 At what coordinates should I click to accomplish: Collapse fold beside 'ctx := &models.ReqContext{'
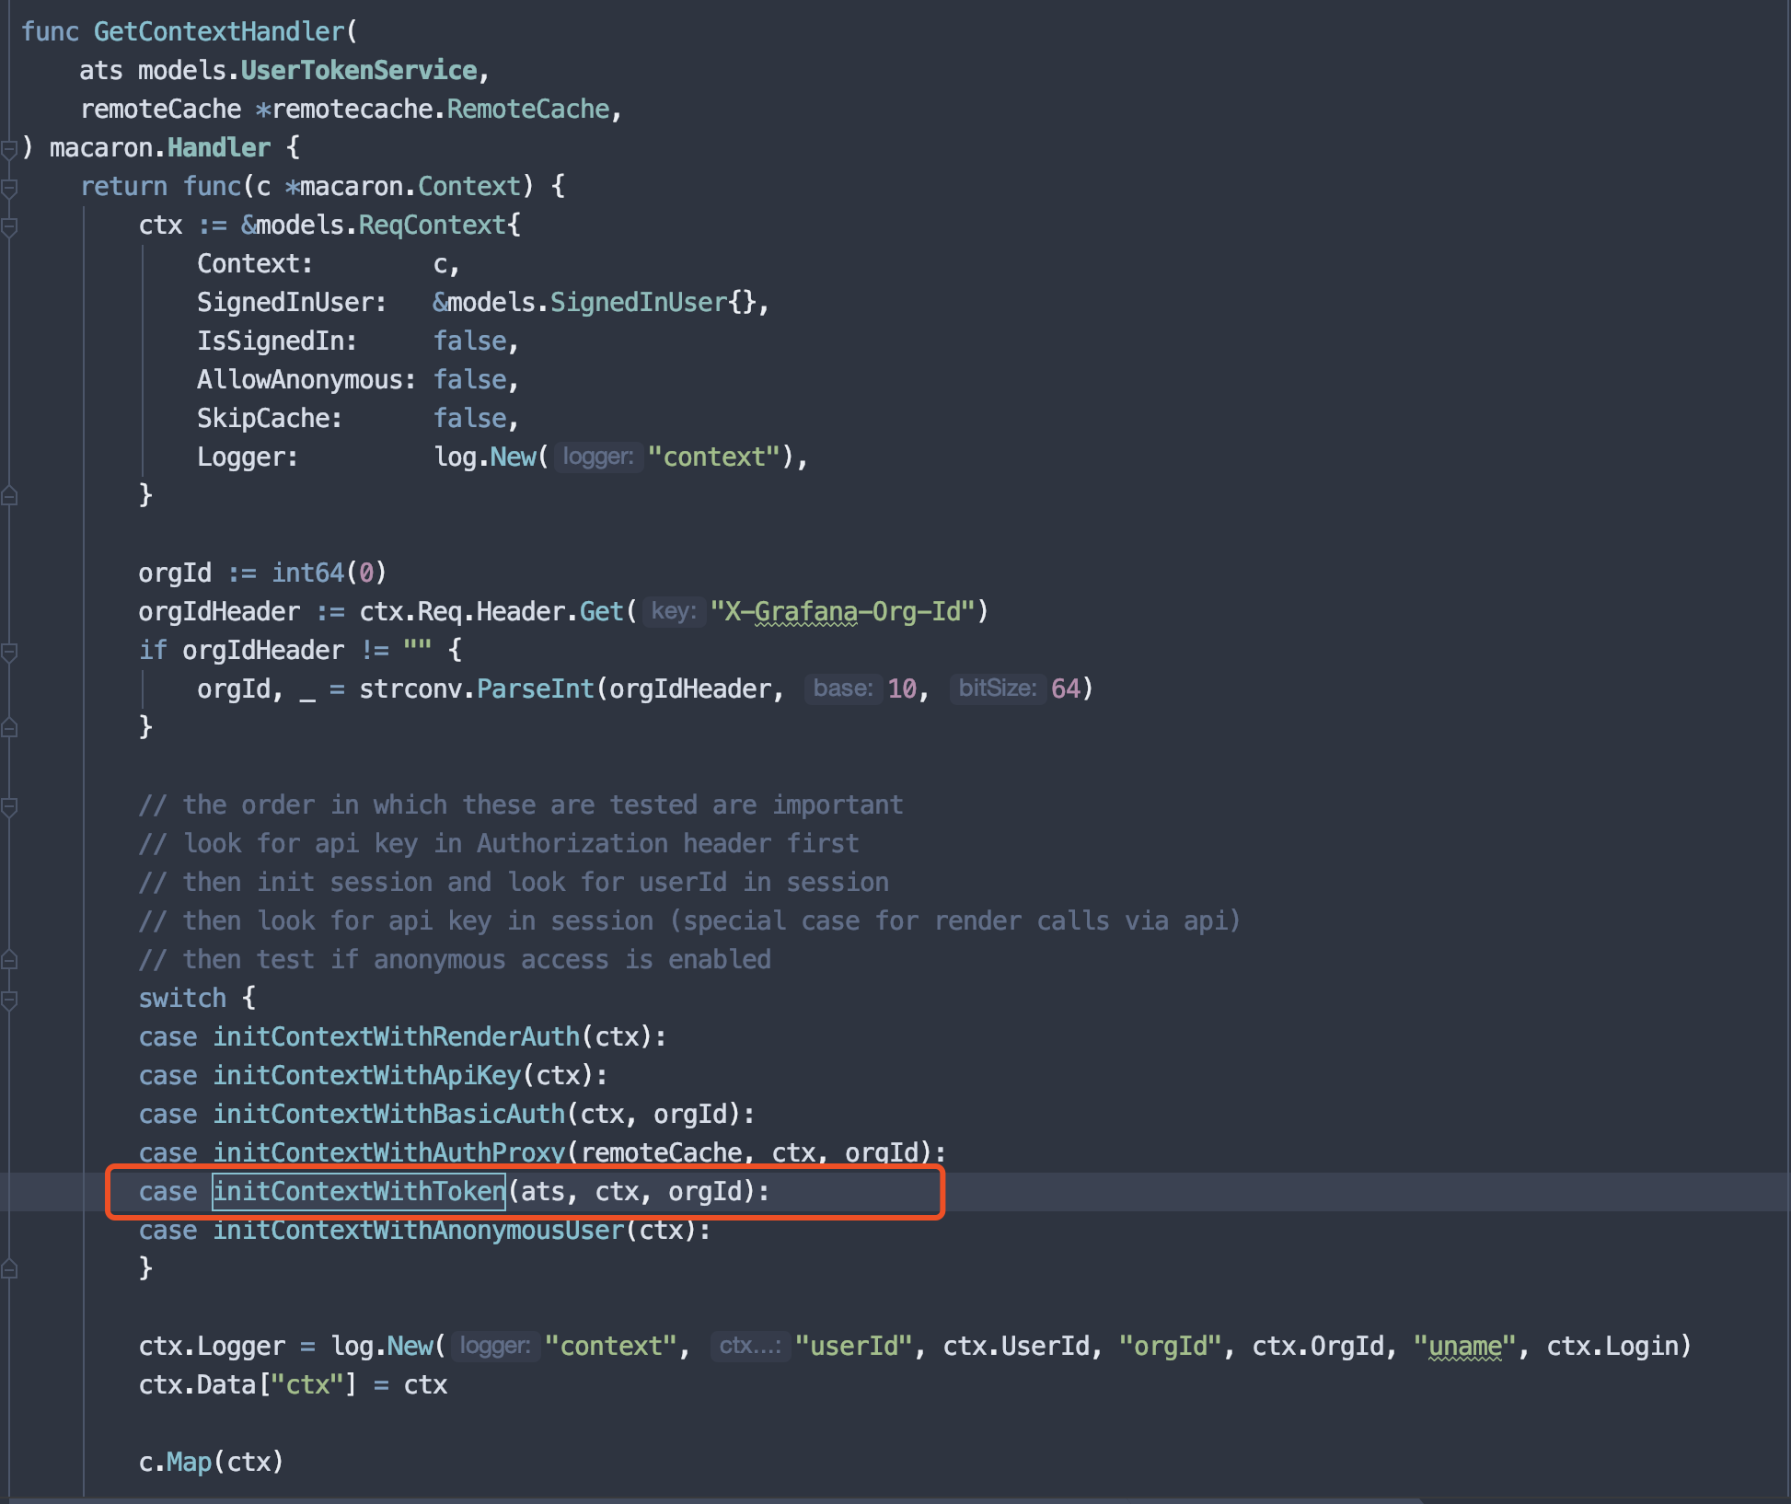click(9, 226)
